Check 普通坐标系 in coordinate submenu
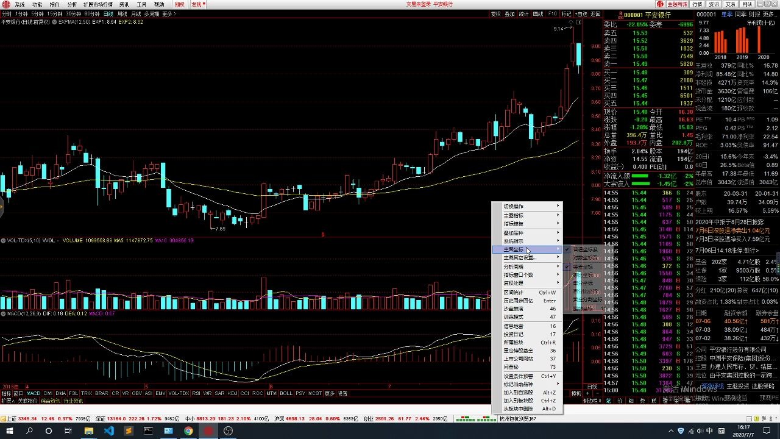 pos(584,249)
